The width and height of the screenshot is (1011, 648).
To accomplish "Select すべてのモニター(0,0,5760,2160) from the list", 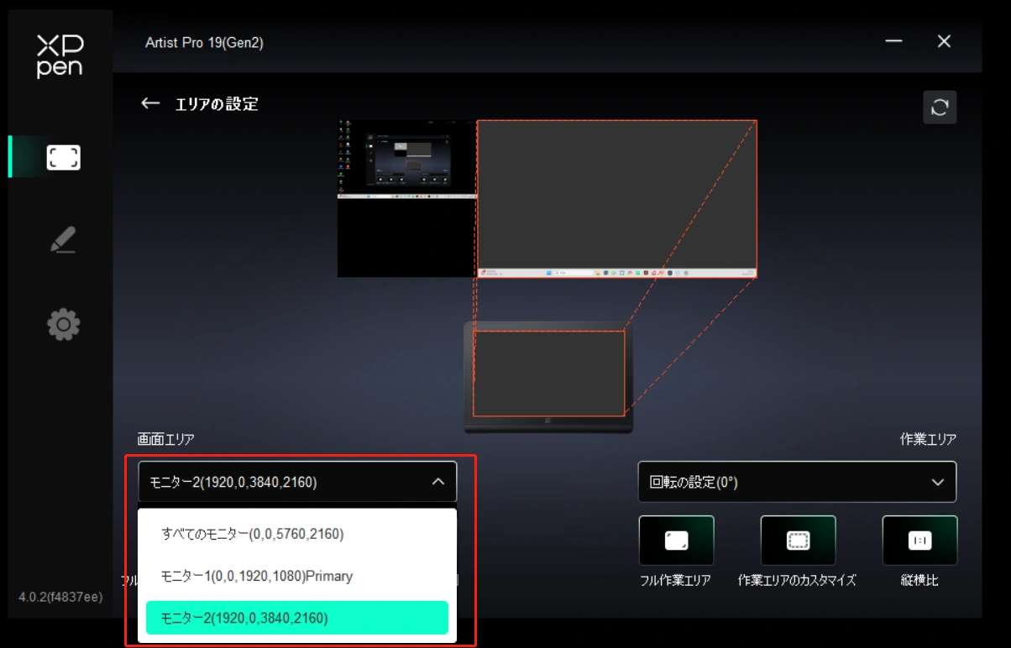I will (x=253, y=534).
